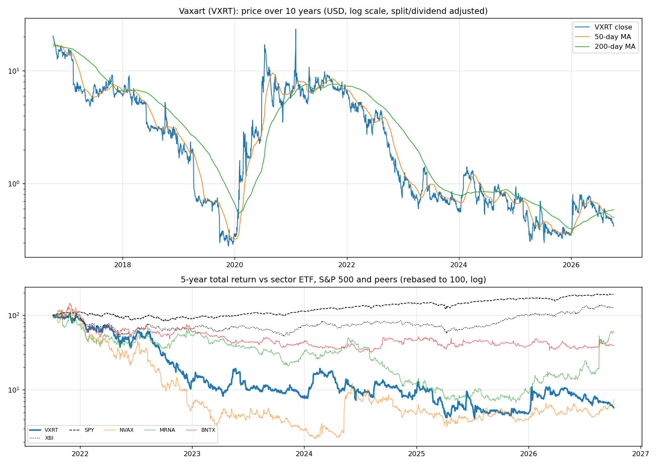
Task: Click the 10² y-axis label on bottom chart
Action: [14, 315]
